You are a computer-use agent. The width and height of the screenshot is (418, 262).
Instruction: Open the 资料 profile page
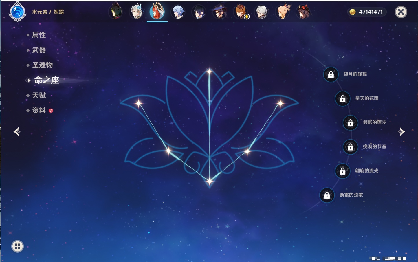tap(39, 110)
